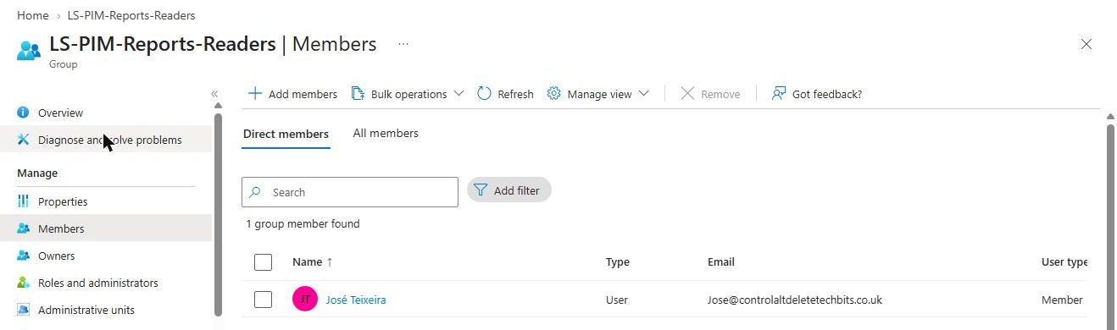The width and height of the screenshot is (1117, 330).
Task: Open Roles and administrators
Action: tap(106, 283)
